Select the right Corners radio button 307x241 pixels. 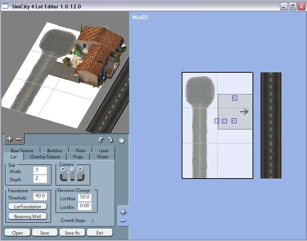pyautogui.click(x=80, y=169)
